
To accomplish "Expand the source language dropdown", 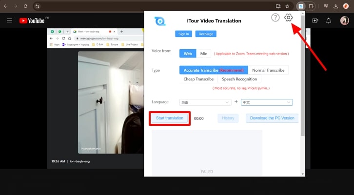I will click(205, 102).
